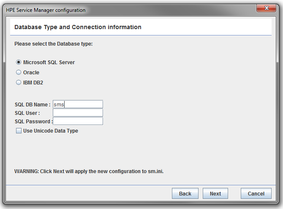Click the 'Use Unicode Data Type' label text

[51, 130]
